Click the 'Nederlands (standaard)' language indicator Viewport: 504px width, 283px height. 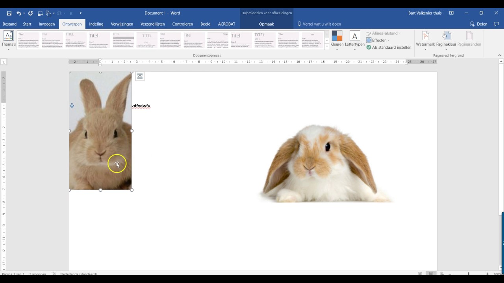(78, 274)
